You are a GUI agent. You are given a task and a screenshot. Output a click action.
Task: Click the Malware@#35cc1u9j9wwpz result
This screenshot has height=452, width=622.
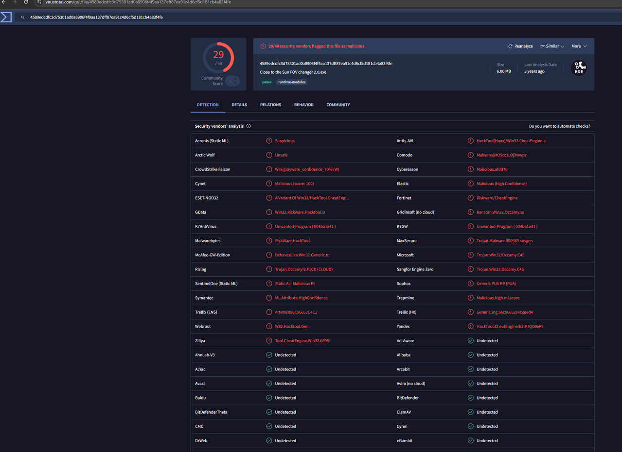pyautogui.click(x=501, y=155)
